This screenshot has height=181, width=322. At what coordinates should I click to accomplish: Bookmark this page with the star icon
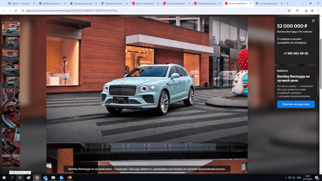[289, 10]
